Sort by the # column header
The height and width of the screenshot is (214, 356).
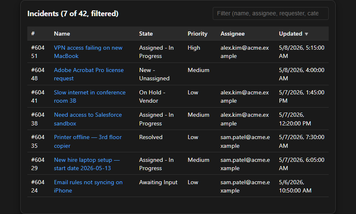(33, 34)
